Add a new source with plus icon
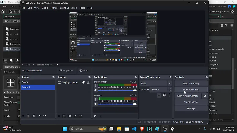The width and height of the screenshot is (237, 133). point(59,116)
